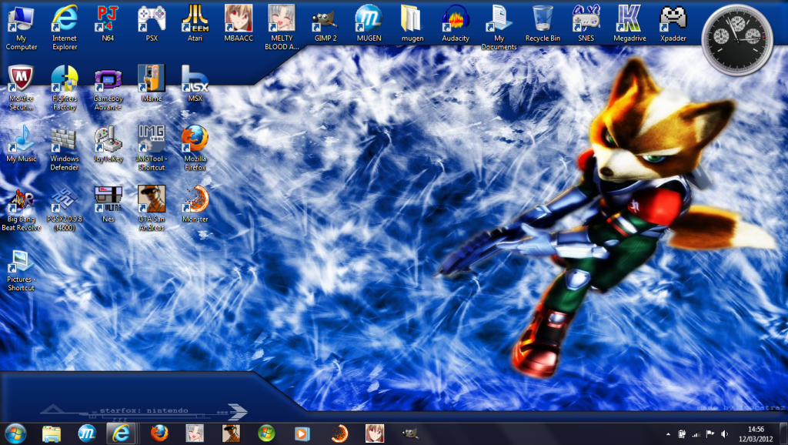
Task: Click the green Windows logo orb on the taskbar
Action: coord(266,433)
